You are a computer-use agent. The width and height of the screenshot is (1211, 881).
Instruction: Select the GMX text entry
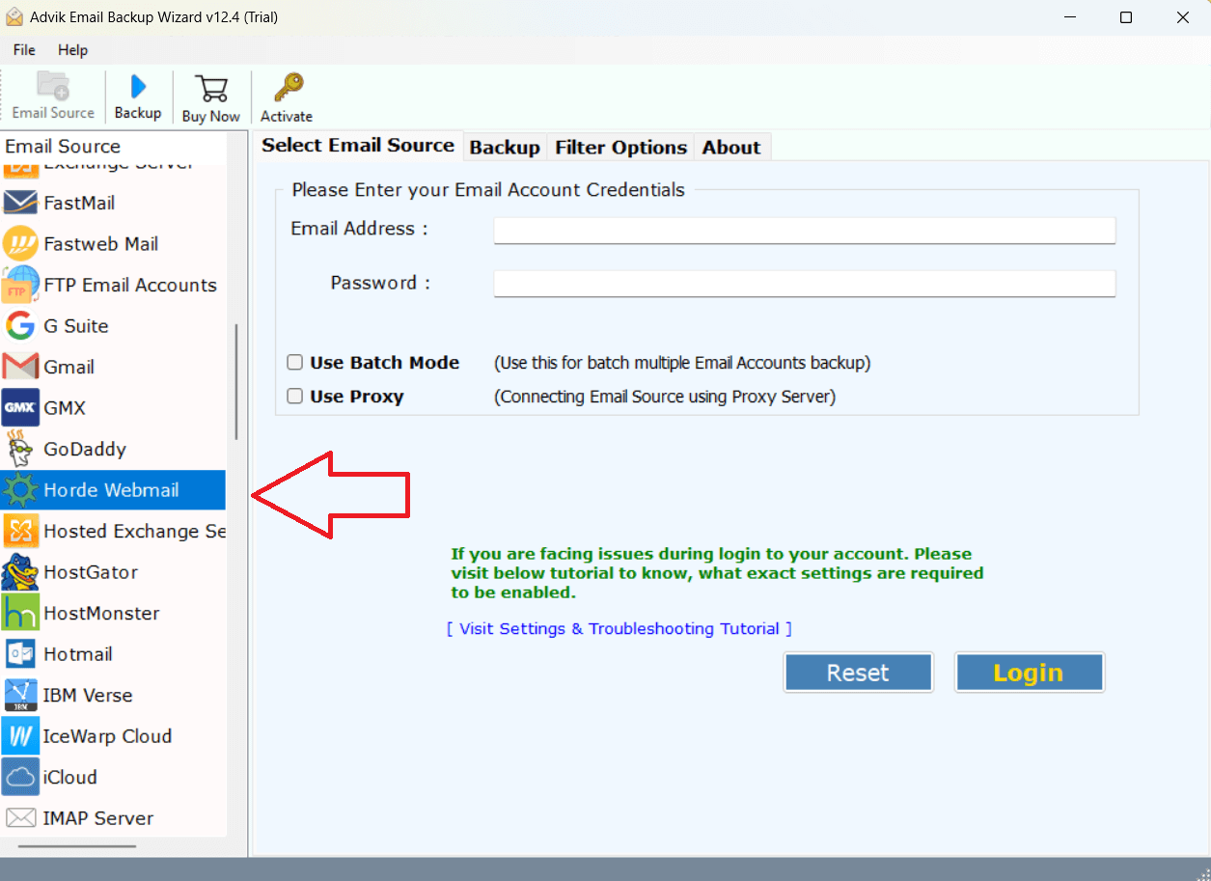pyautogui.click(x=65, y=408)
